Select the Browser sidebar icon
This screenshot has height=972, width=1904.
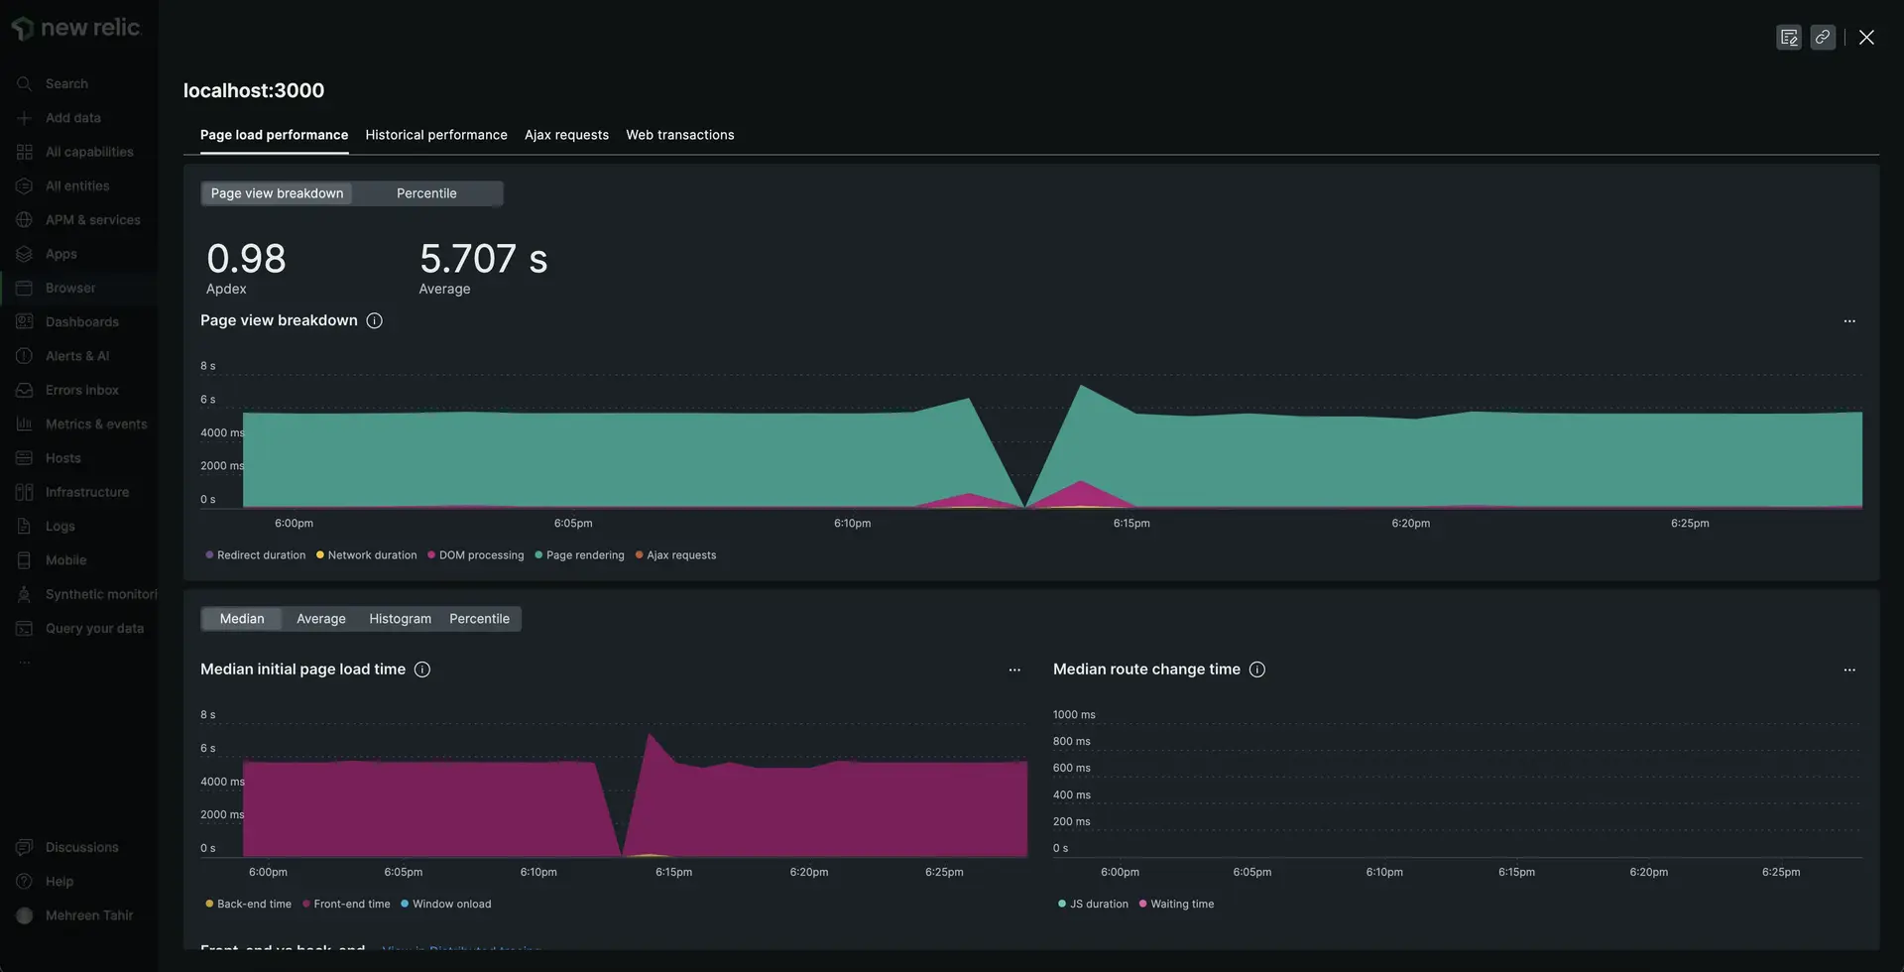point(25,288)
